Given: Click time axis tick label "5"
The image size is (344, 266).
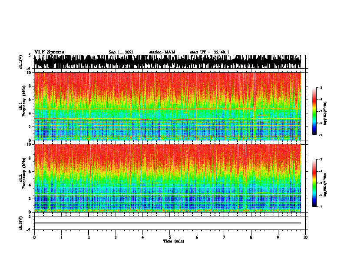Looking at the screenshot, I should click(x=170, y=237).
